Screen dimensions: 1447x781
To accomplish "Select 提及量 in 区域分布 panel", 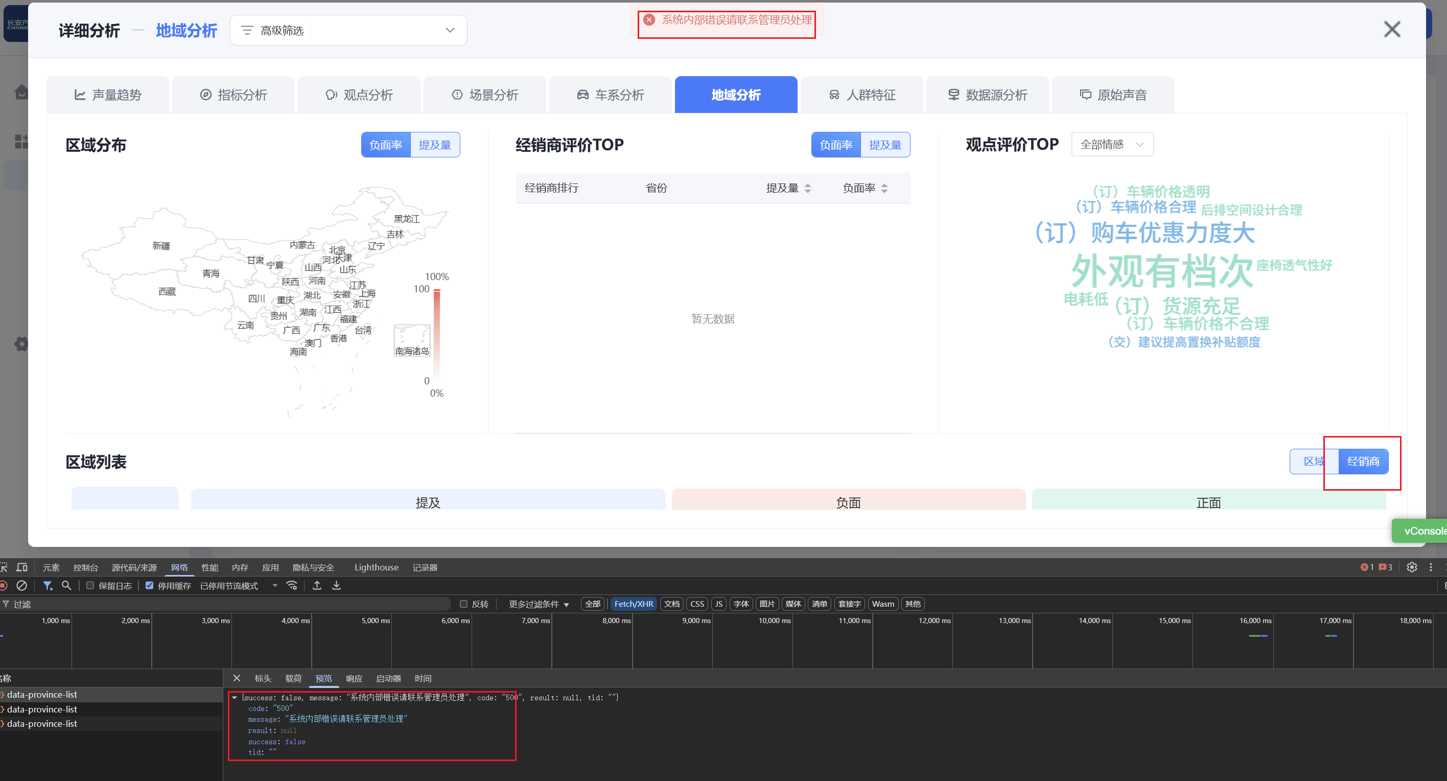I will 435,145.
